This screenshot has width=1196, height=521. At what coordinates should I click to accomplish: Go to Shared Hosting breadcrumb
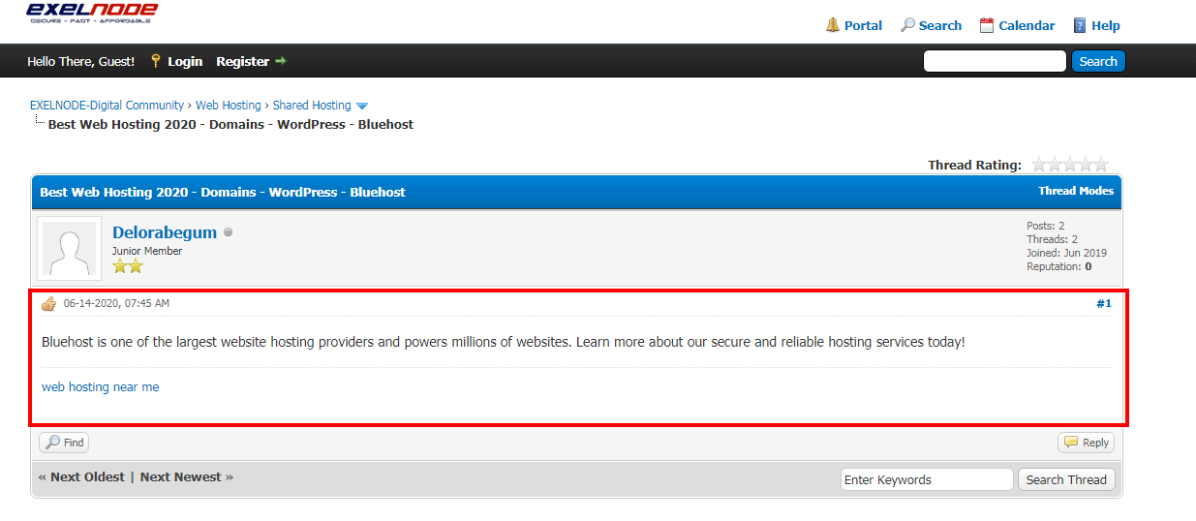point(312,105)
